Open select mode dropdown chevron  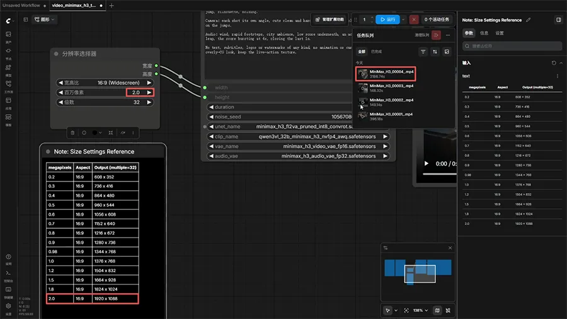(396, 310)
